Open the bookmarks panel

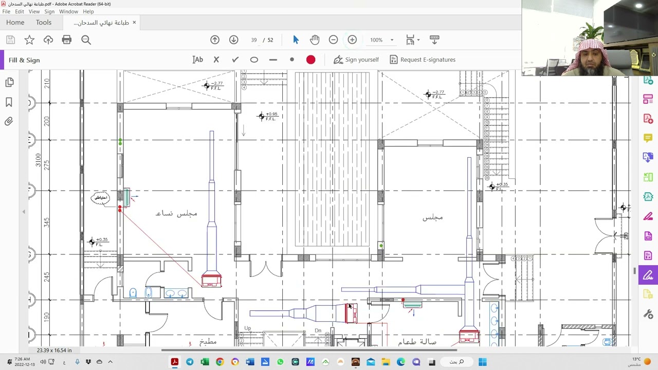(9, 102)
